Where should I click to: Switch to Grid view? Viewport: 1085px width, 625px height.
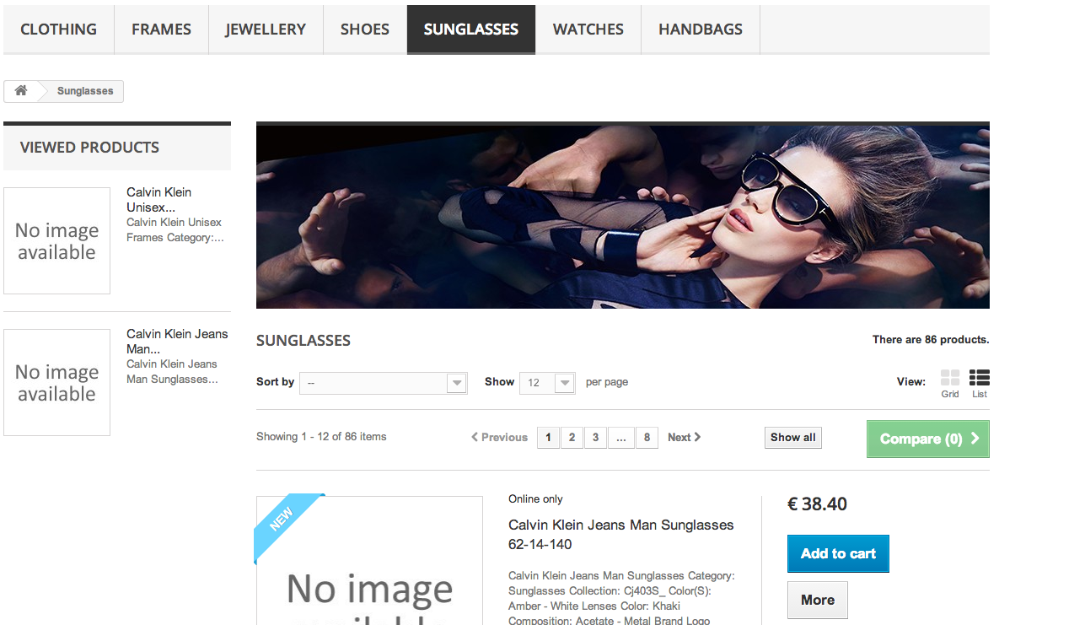(x=950, y=384)
